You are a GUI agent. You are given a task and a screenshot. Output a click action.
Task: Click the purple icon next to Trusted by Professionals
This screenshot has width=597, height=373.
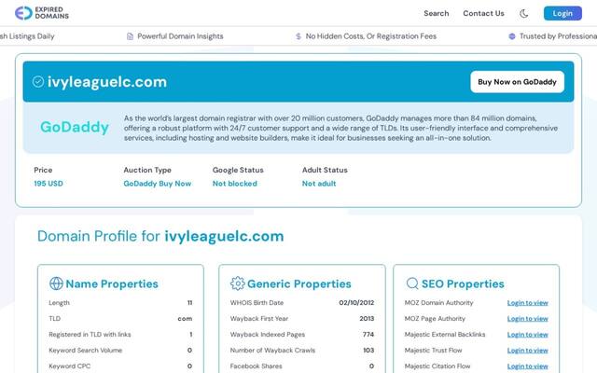point(512,36)
